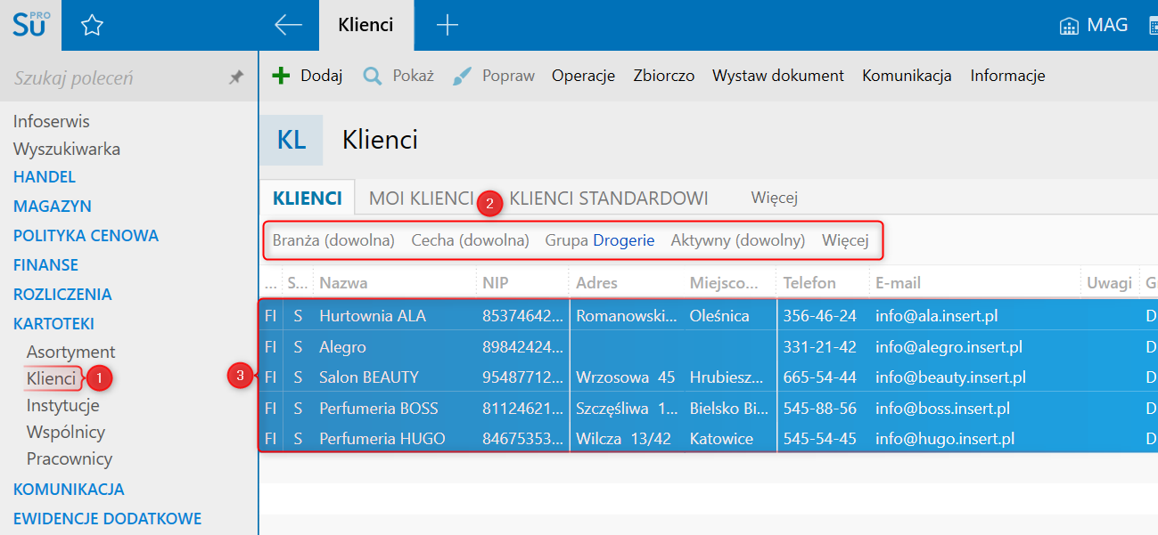Open the Wystaw dokument menu
Screen dimensions: 1158x535
coord(778,76)
